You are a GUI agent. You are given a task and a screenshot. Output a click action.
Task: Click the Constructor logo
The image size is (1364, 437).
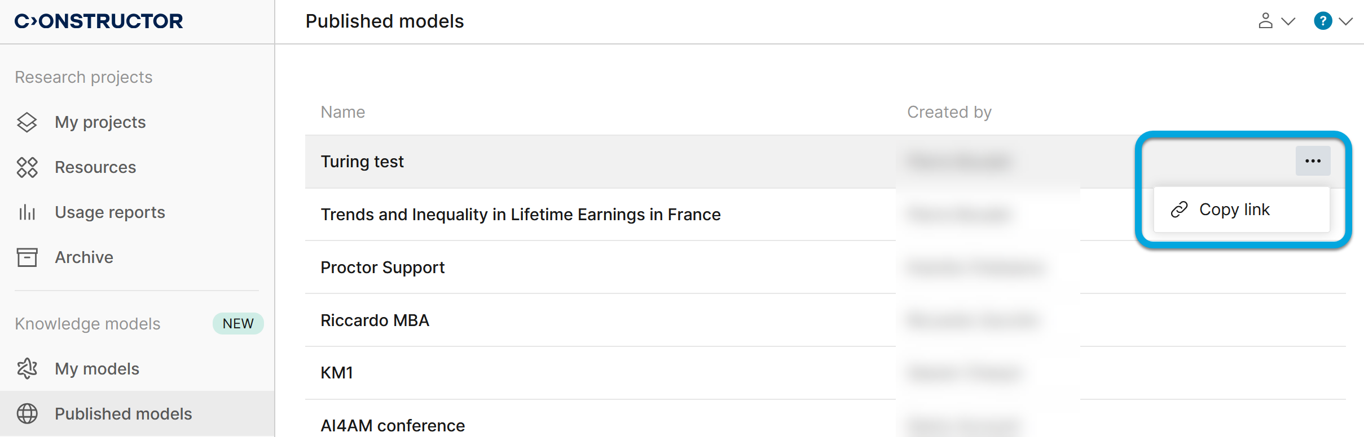pos(99,21)
